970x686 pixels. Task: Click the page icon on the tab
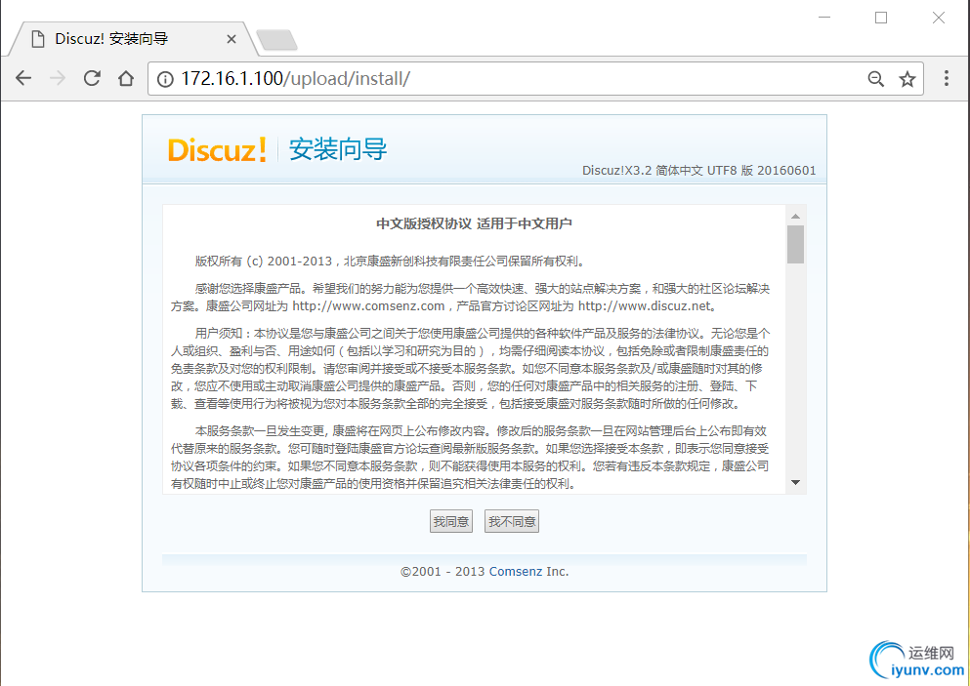38,39
